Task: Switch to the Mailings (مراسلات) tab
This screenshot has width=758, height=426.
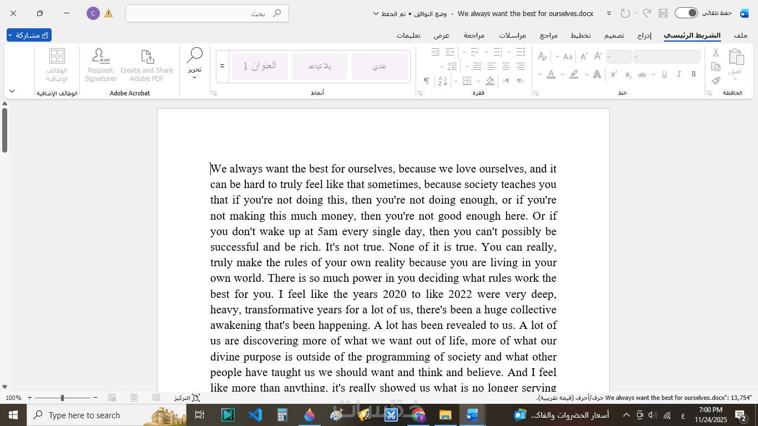Action: click(512, 35)
